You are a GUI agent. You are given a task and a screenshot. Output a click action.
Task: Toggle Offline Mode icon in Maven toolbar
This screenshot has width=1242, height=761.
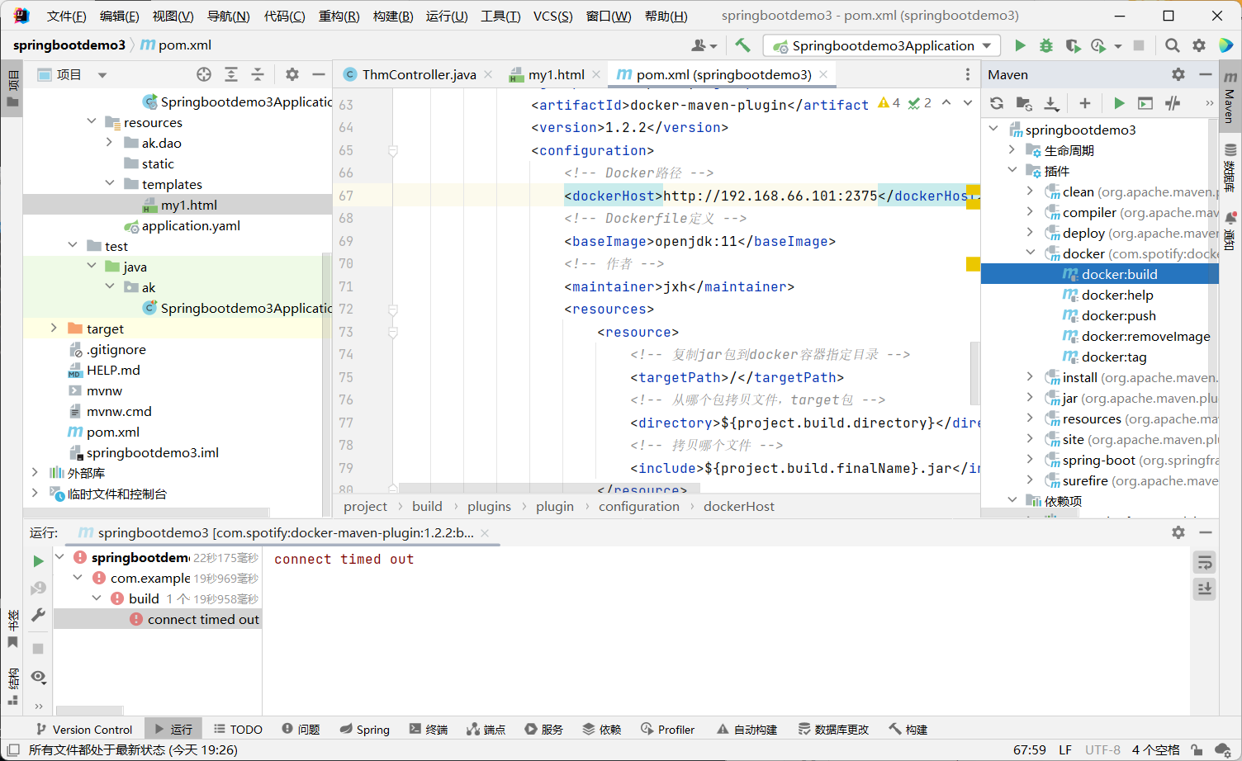tap(1173, 103)
